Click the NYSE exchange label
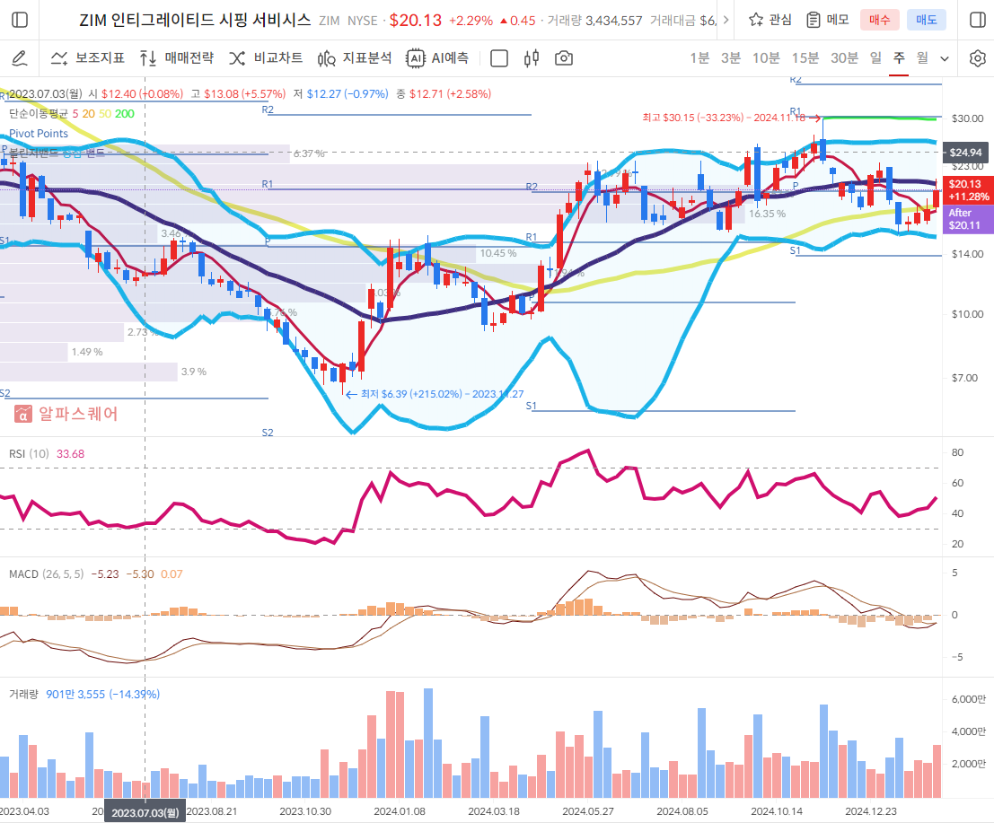994x823 pixels. [362, 21]
